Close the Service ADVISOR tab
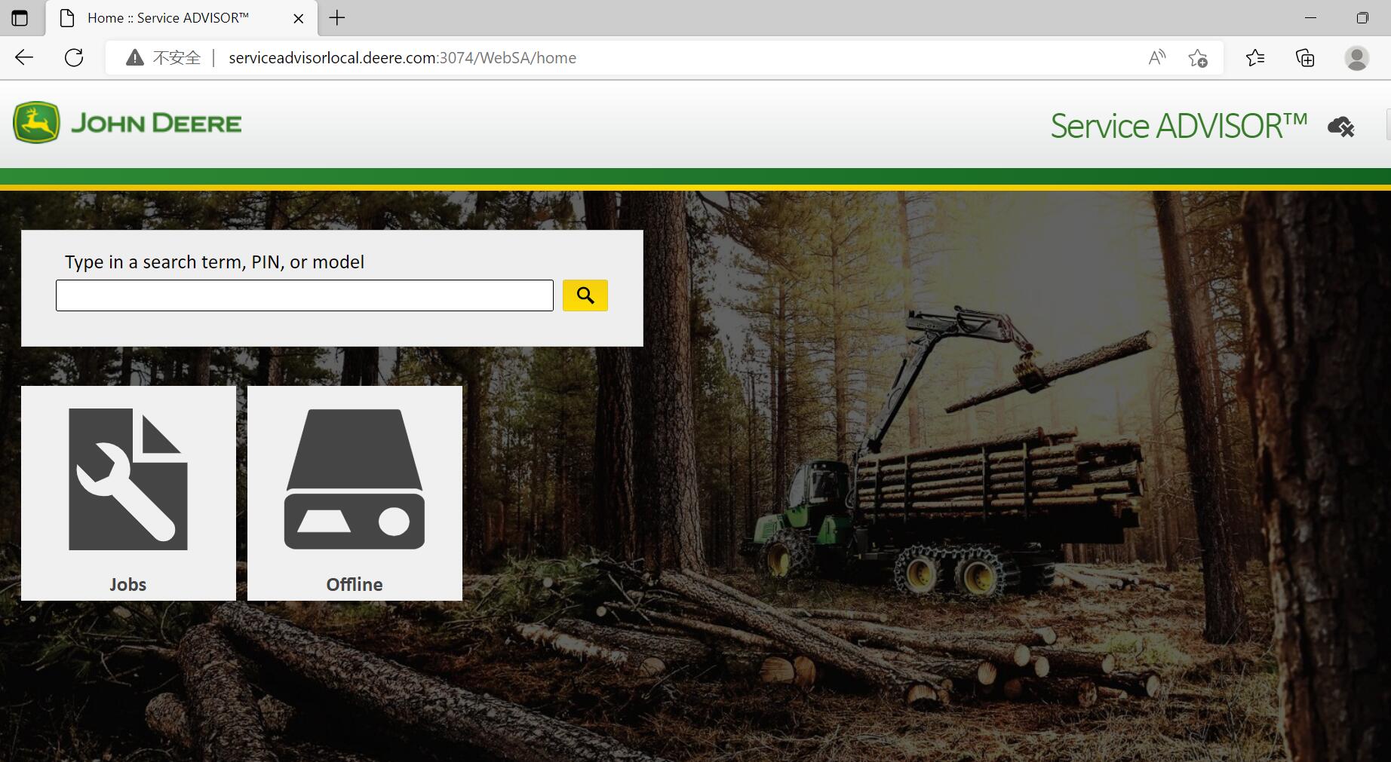 click(x=299, y=18)
